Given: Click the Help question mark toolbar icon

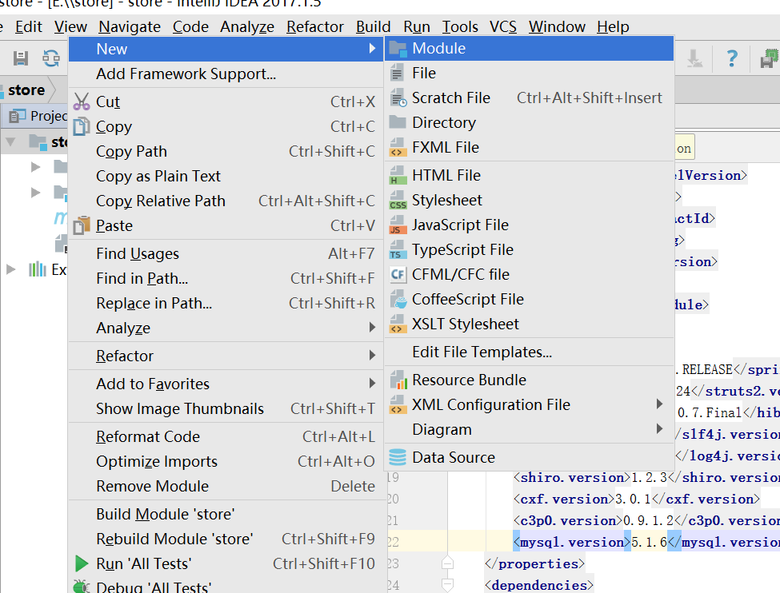Looking at the screenshot, I should click(732, 58).
